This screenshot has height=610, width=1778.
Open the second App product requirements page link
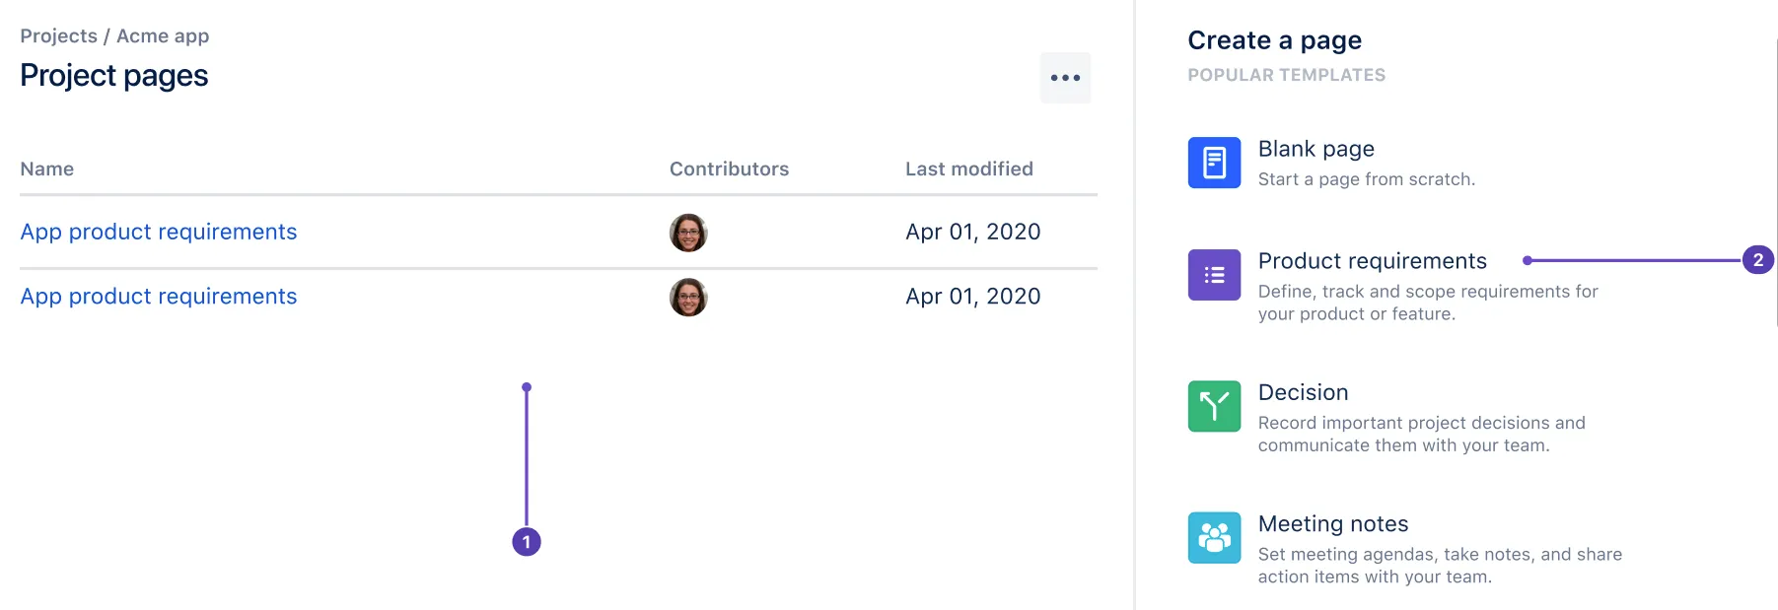(x=159, y=297)
